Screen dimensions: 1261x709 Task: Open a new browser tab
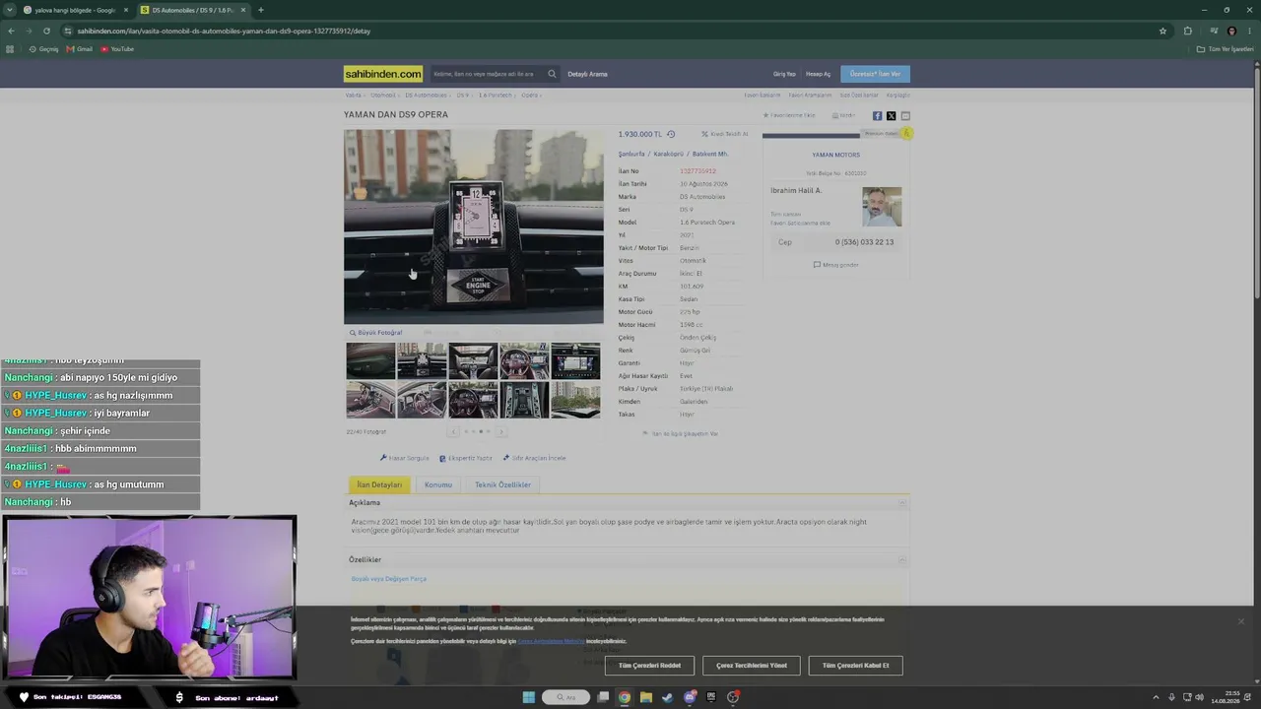tap(260, 10)
